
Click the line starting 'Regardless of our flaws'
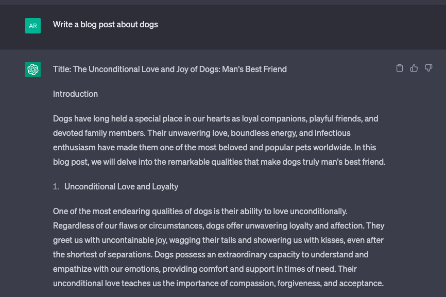pos(219,226)
